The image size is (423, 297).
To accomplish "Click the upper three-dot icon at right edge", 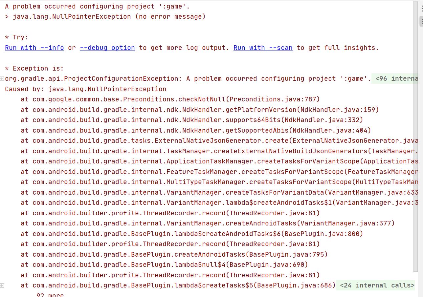I will 422,9.
